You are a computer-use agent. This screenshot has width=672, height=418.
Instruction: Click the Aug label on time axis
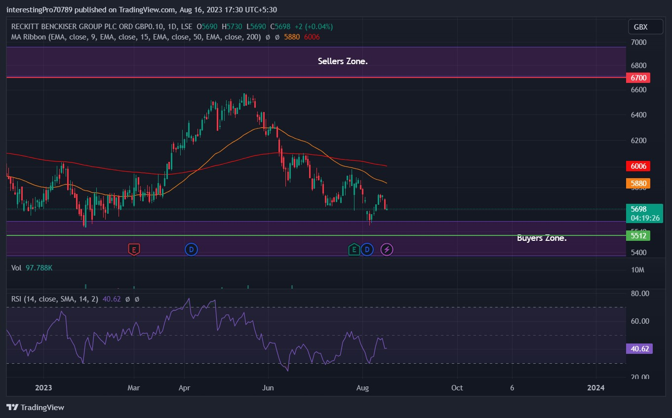click(362, 387)
